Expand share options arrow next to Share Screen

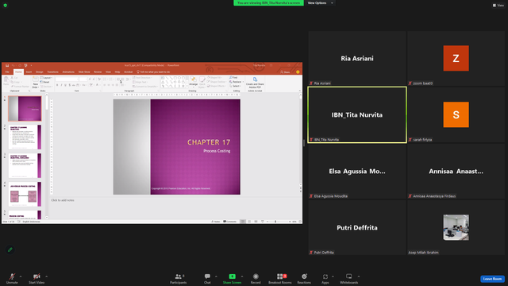pyautogui.click(x=242, y=276)
